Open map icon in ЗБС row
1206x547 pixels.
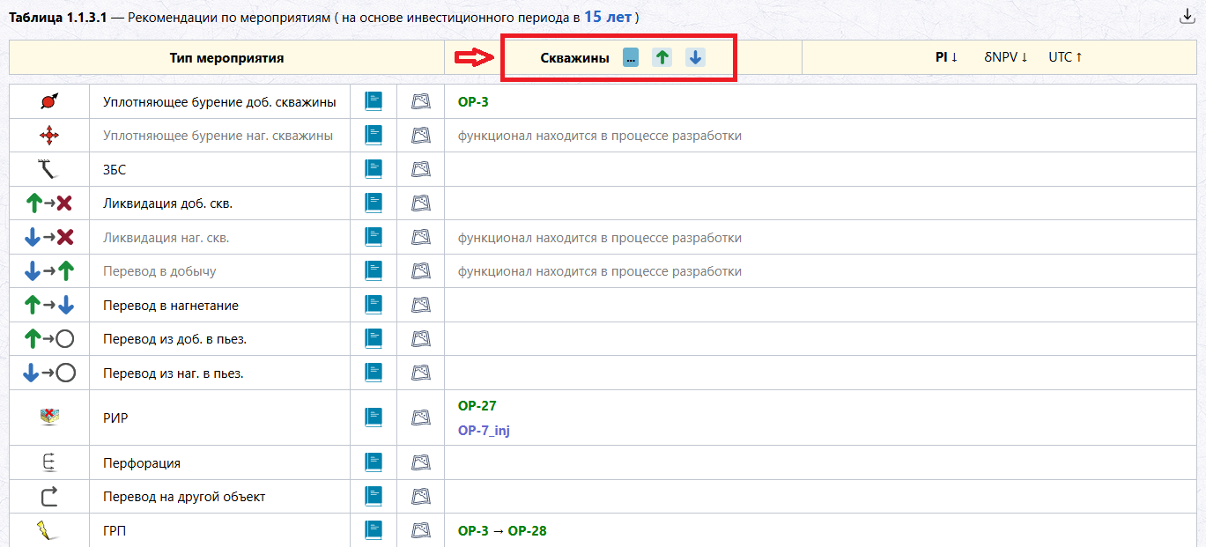(421, 169)
